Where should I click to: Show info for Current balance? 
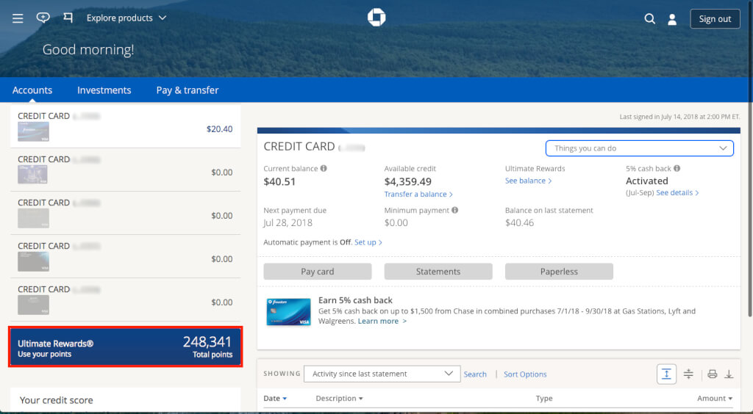click(x=324, y=168)
